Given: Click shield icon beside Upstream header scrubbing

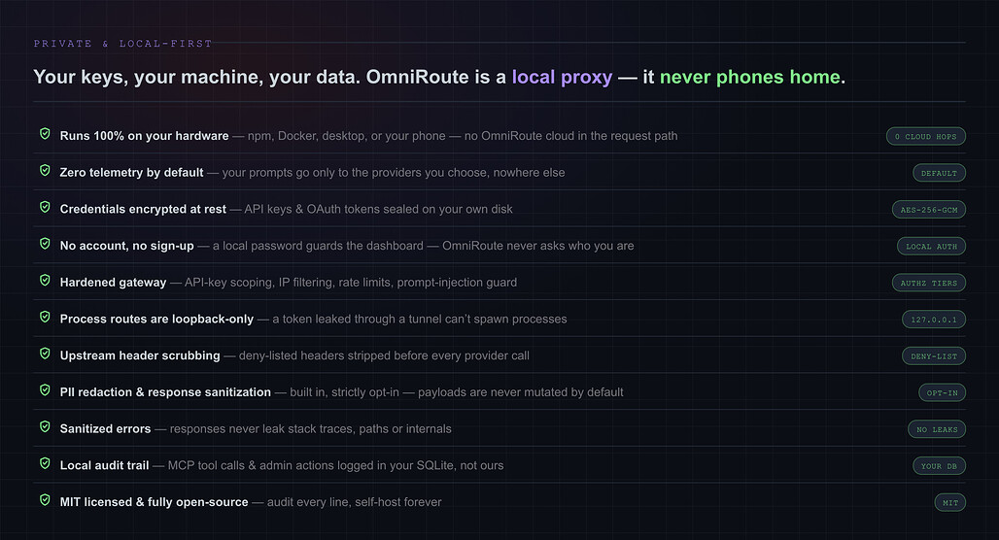Looking at the screenshot, I should point(45,354).
